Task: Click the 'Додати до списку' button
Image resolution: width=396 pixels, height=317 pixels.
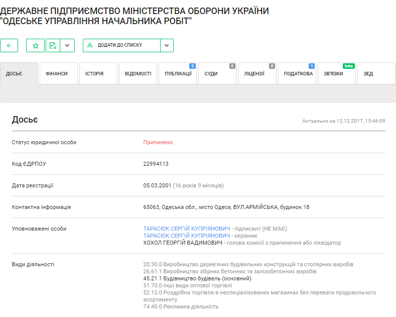Action: [121, 45]
